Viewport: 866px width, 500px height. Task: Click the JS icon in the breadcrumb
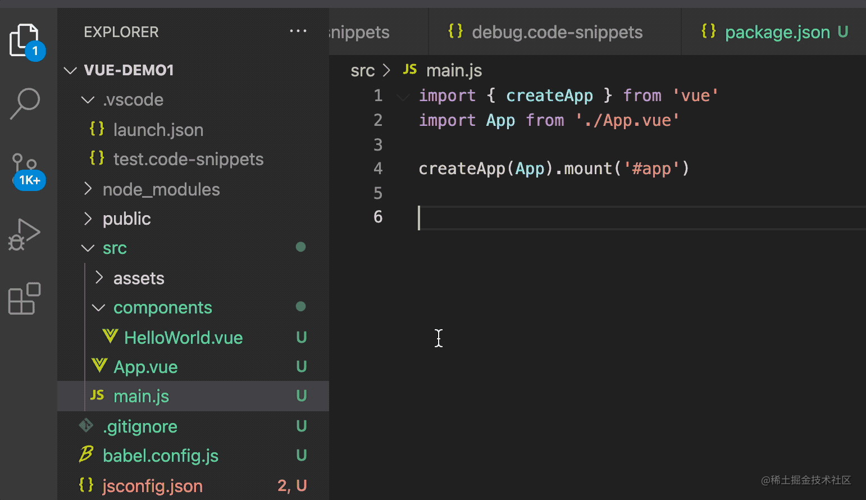(x=410, y=70)
